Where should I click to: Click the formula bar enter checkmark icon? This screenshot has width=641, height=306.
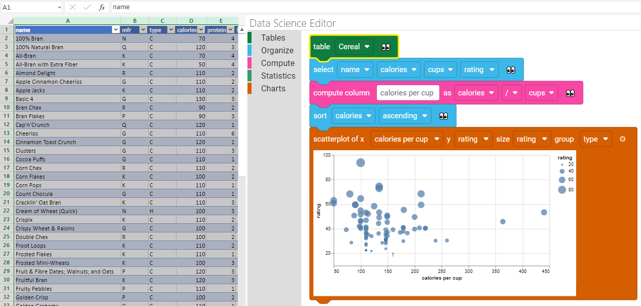[87, 7]
